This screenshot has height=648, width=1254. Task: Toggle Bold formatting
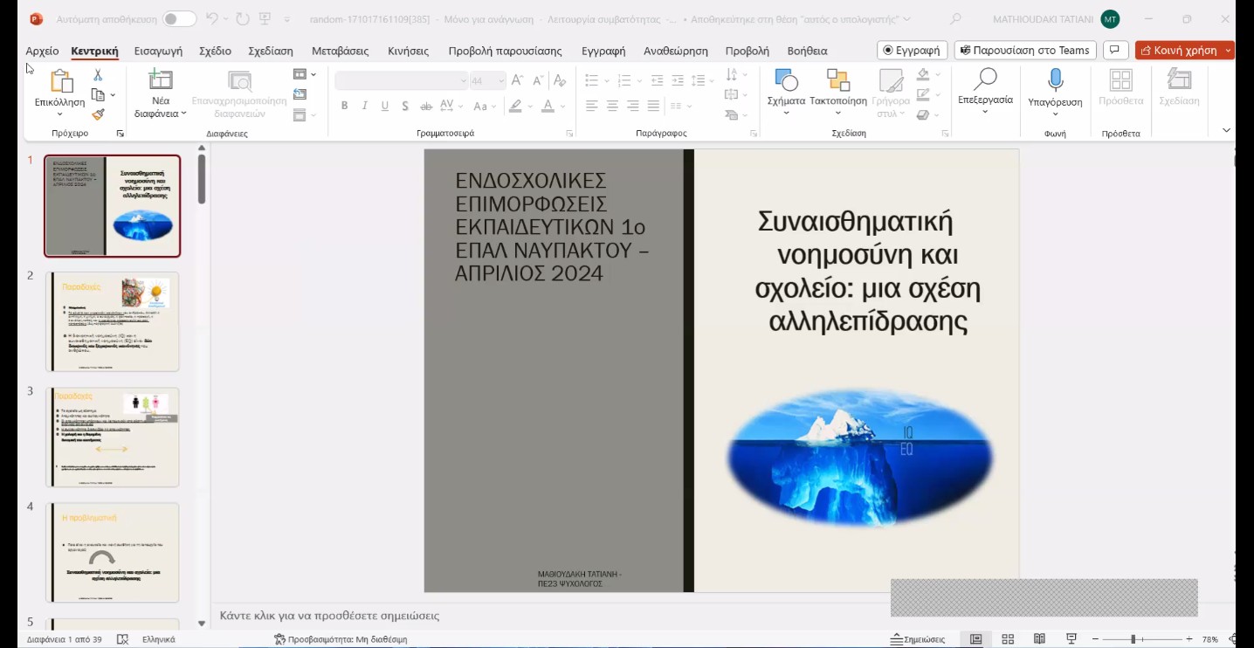pos(345,106)
